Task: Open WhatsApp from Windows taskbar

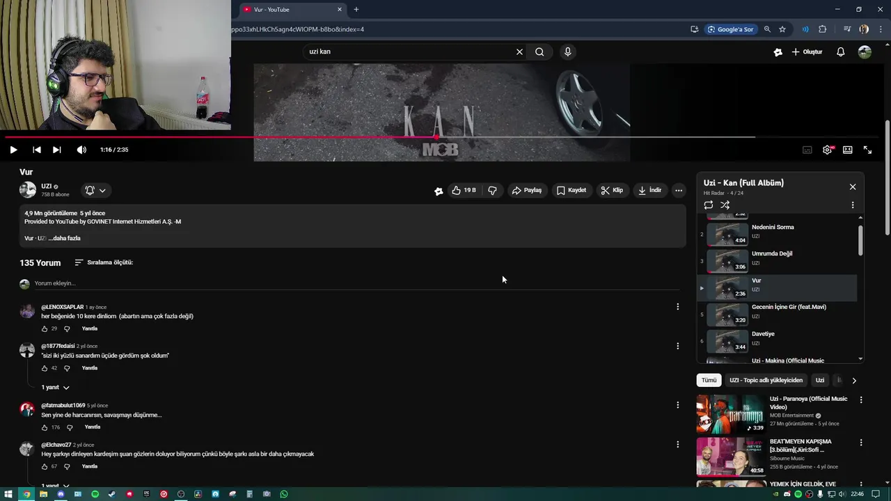Action: click(x=284, y=494)
